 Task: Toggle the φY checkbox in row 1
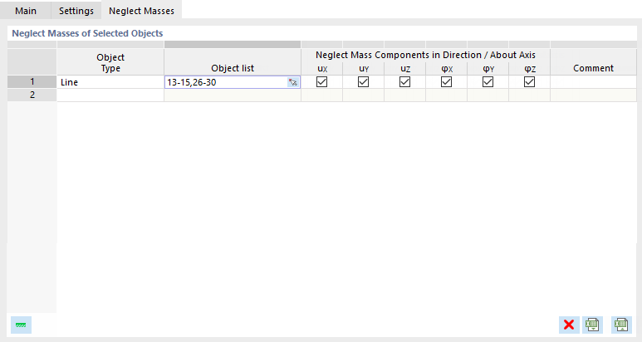pyautogui.click(x=488, y=82)
